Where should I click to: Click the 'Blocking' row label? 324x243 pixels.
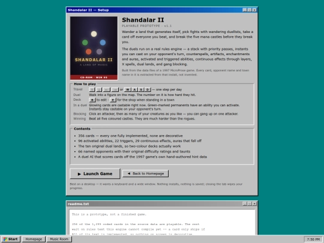tap(80, 114)
